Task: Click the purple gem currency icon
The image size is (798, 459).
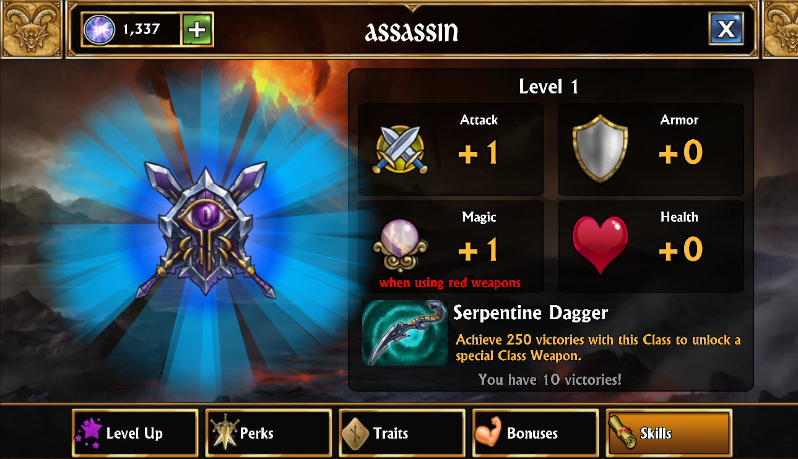Action: pos(98,29)
